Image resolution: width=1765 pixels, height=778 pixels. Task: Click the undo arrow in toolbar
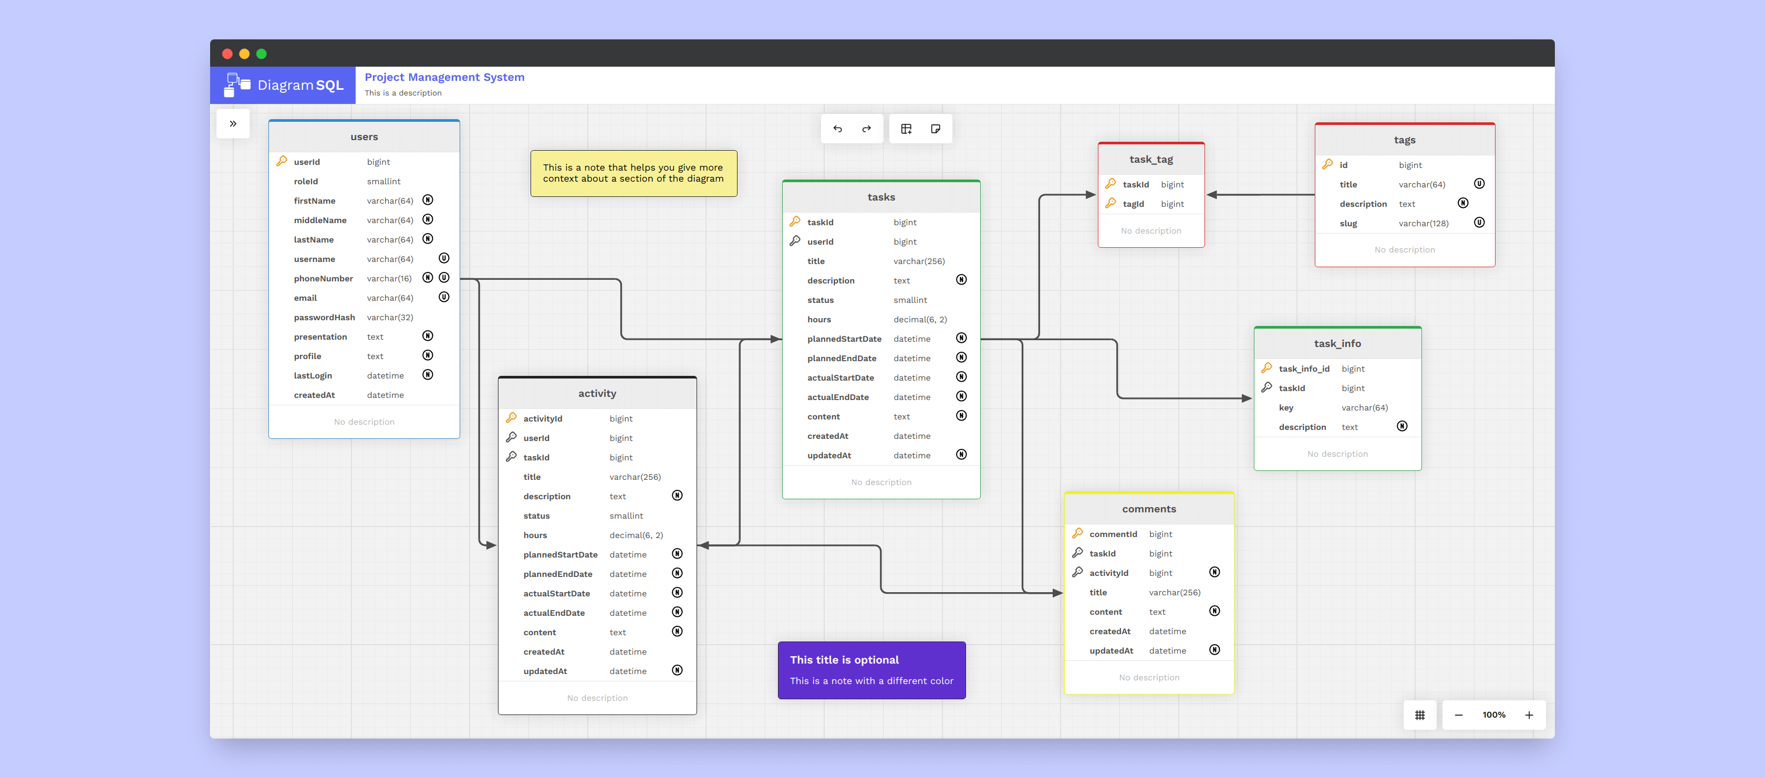(x=837, y=129)
